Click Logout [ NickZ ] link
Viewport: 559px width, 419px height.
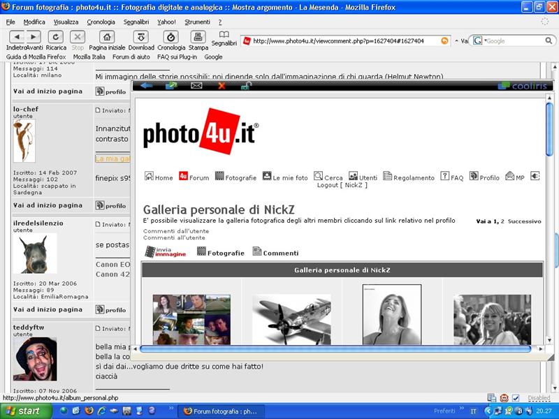(342, 185)
